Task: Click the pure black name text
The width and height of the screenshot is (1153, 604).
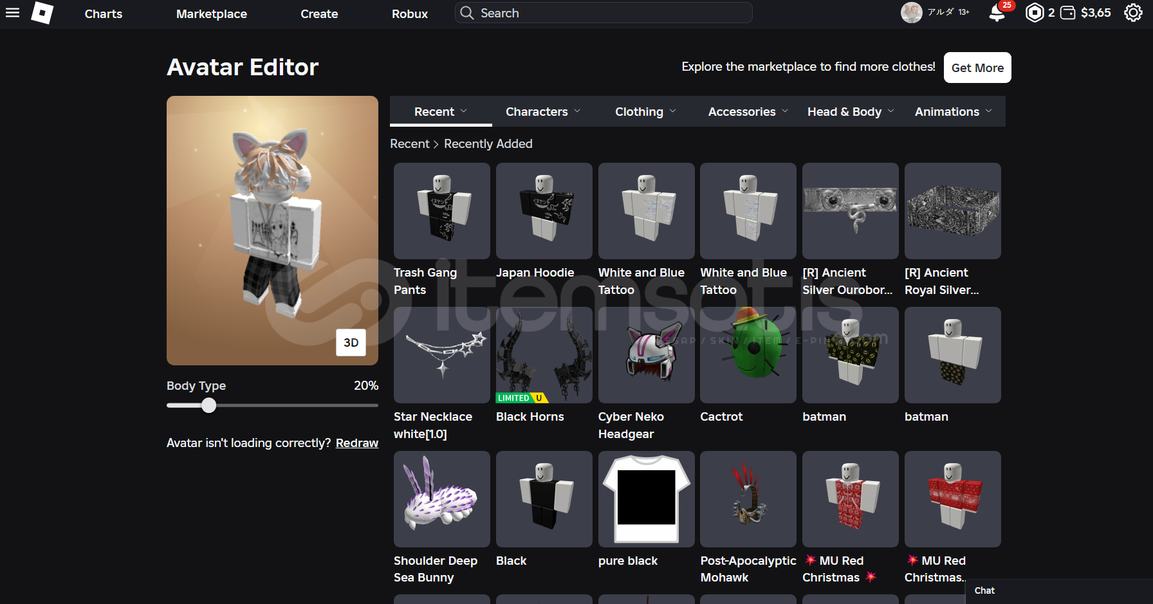Action: pos(628,561)
